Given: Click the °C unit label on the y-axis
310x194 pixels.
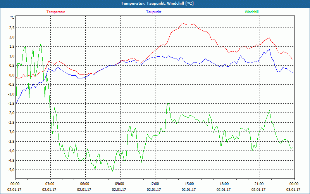Looking at the screenshot, I should point(12,17).
